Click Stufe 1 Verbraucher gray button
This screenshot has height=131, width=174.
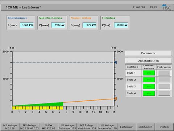tap(164, 73)
